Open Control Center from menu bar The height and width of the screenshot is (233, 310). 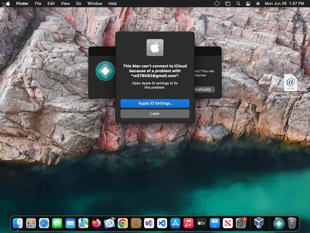point(248,4)
